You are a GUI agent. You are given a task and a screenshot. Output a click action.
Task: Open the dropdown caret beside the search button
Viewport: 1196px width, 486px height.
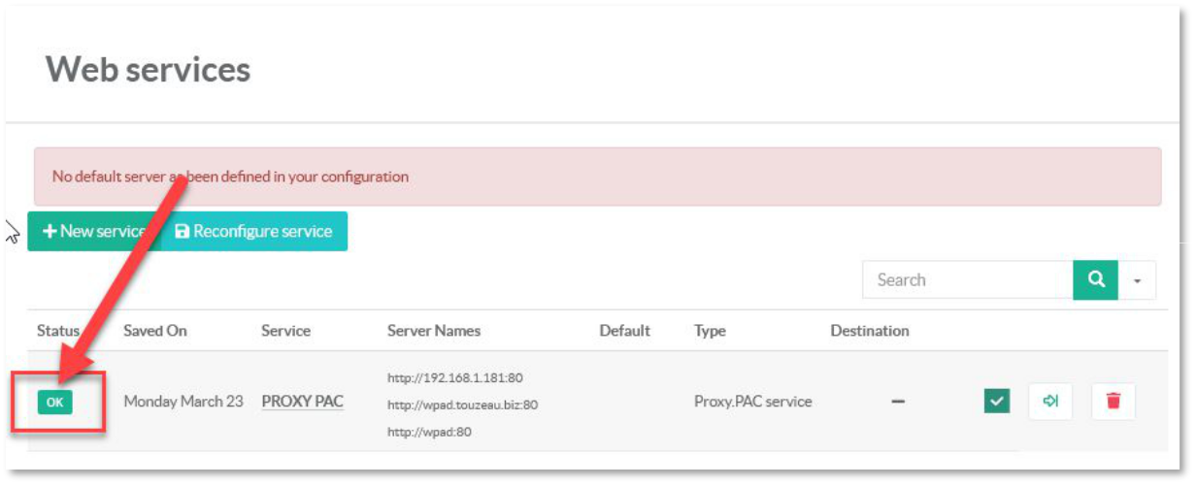[x=1138, y=280]
